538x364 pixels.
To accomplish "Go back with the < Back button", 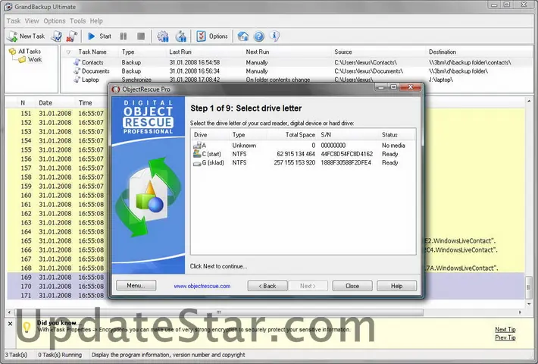I will coord(267,286).
